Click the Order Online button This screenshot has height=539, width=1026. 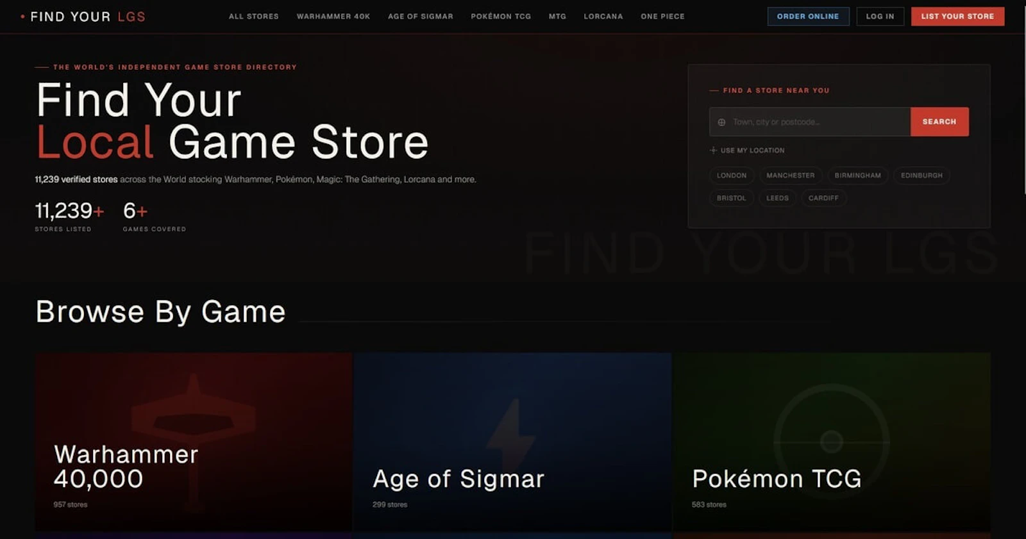pos(808,17)
